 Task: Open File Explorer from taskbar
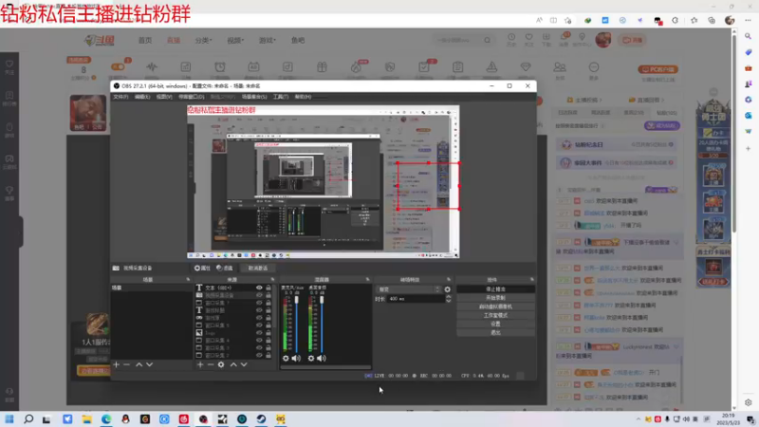tap(86, 418)
